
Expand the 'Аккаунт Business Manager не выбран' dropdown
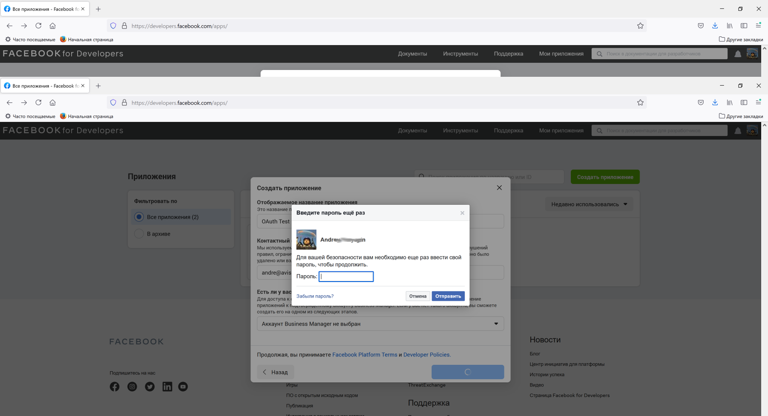(x=380, y=324)
